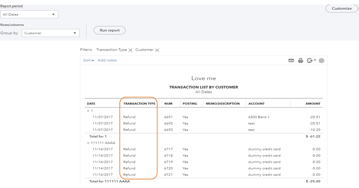Click the Love me company title
Image resolution: width=359 pixels, height=188 pixels.
(x=204, y=78)
